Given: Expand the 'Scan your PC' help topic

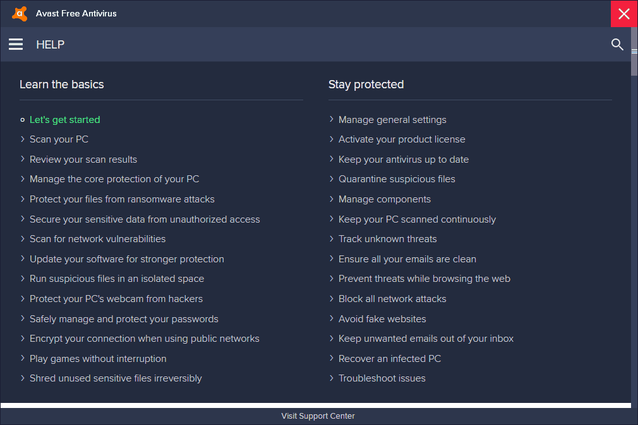Looking at the screenshot, I should pyautogui.click(x=59, y=139).
